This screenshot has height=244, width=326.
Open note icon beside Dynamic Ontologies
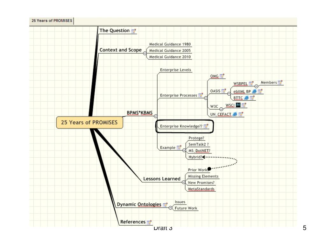pos(165,205)
